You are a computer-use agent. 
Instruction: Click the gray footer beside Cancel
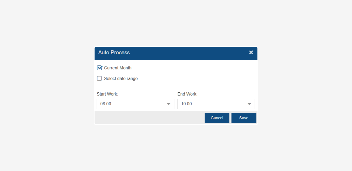coord(148,118)
